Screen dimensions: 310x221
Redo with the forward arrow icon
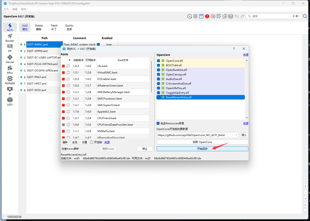pyautogui.click(x=242, y=16)
